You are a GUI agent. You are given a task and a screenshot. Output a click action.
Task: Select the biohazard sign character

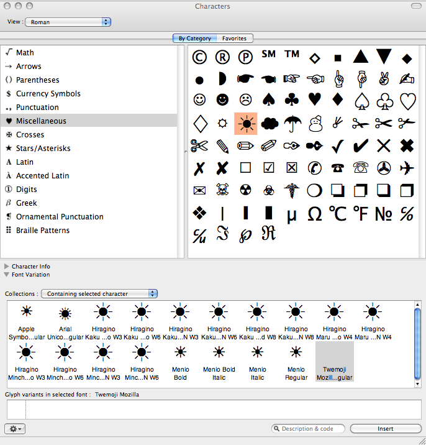coord(269,190)
